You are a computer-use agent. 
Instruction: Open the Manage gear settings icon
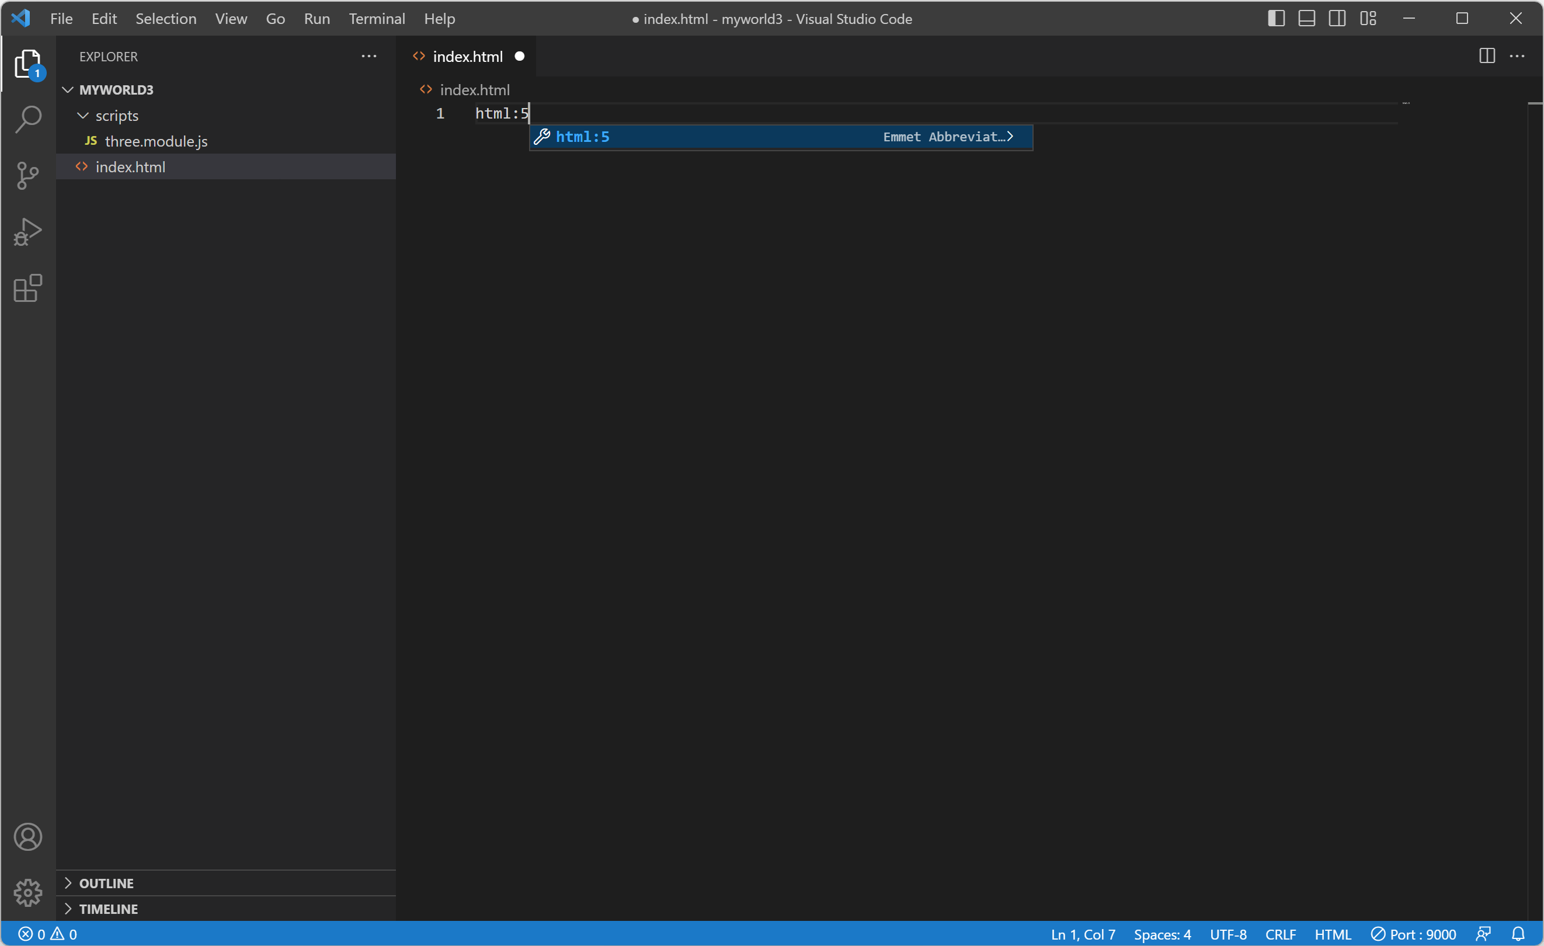click(x=27, y=893)
